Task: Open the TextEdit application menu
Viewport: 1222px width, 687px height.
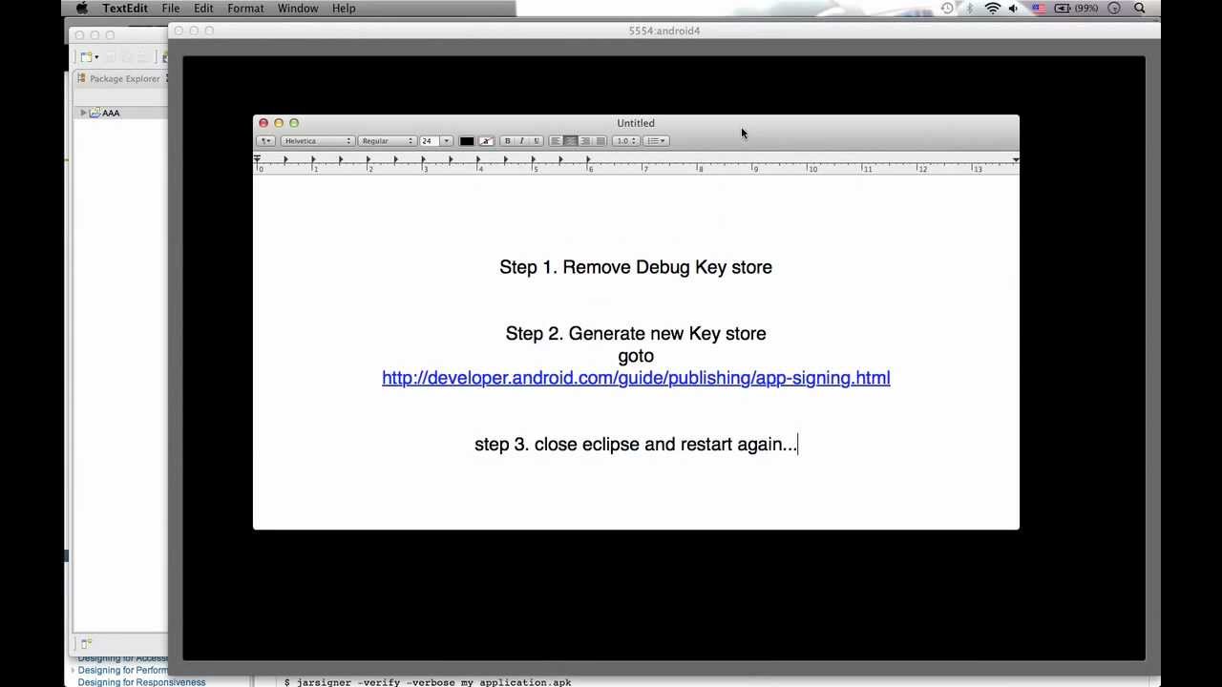Action: point(125,9)
